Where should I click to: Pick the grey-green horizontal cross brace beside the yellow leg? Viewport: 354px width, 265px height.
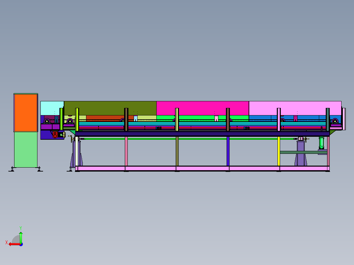303,153
